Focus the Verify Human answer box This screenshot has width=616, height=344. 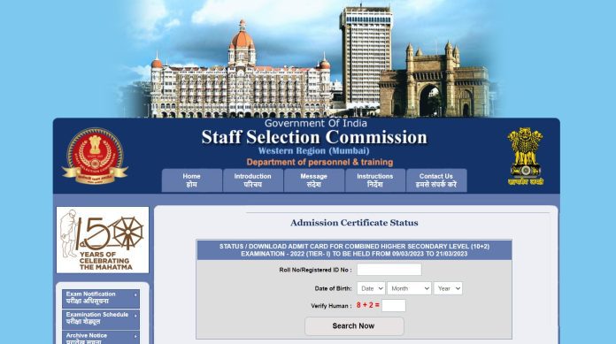393,305
